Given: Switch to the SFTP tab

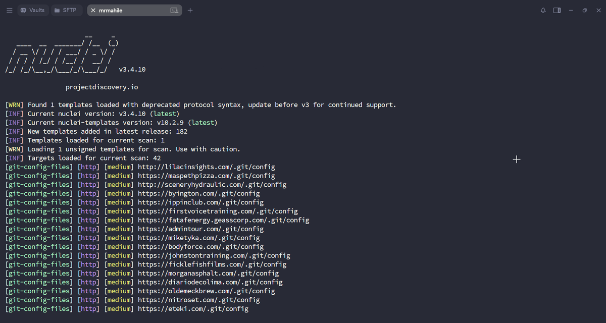Looking at the screenshot, I should (x=66, y=10).
